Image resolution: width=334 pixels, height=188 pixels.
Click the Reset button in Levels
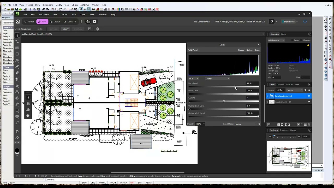(257, 50)
